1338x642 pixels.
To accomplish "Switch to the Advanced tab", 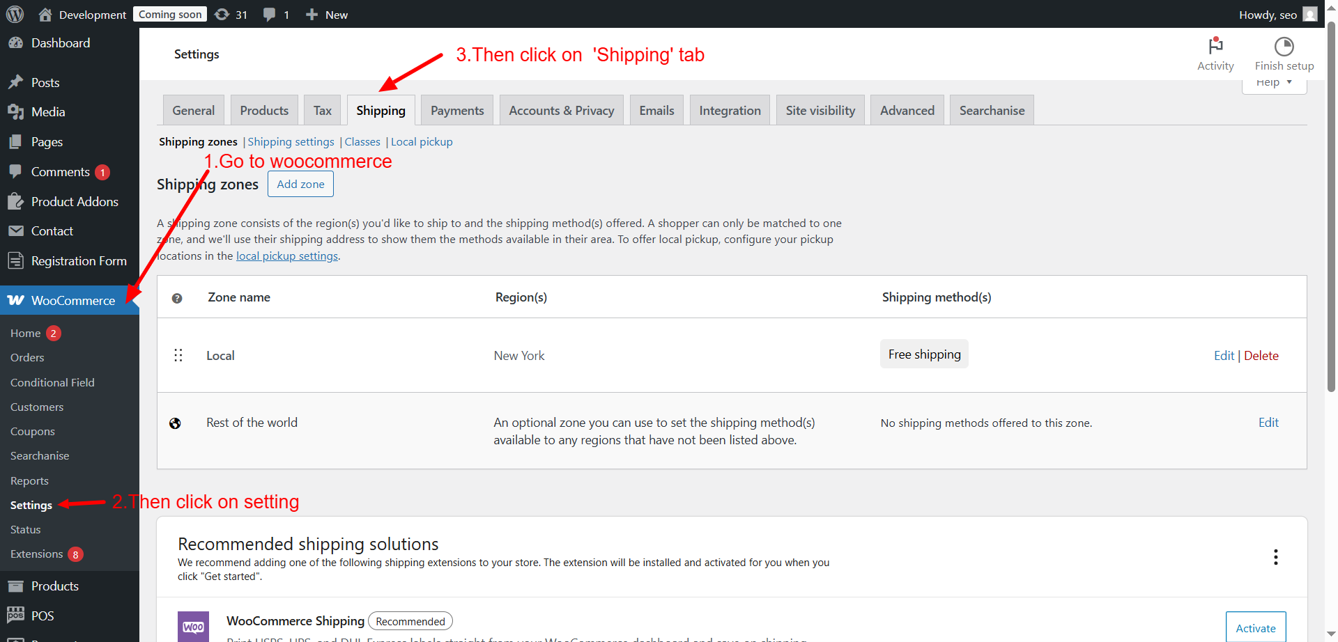I will [907, 110].
